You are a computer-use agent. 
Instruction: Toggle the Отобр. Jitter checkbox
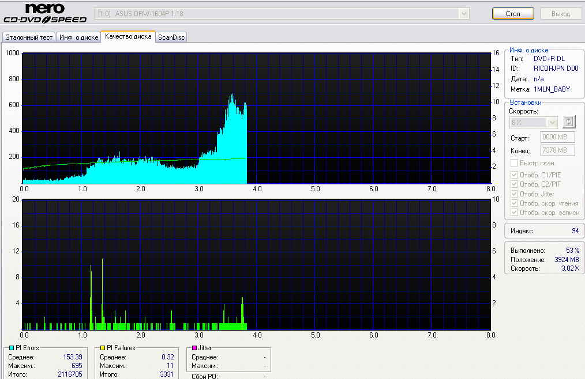click(514, 194)
